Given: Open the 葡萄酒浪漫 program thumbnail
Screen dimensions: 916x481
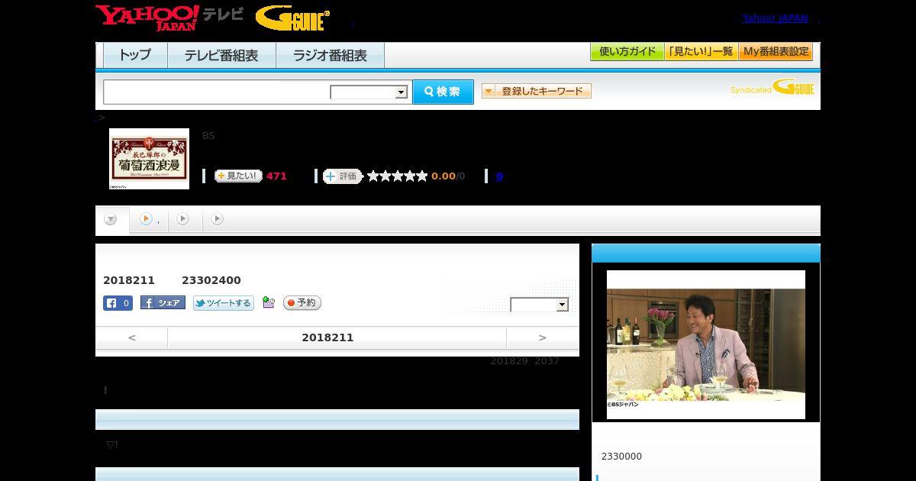Looking at the screenshot, I should (149, 159).
